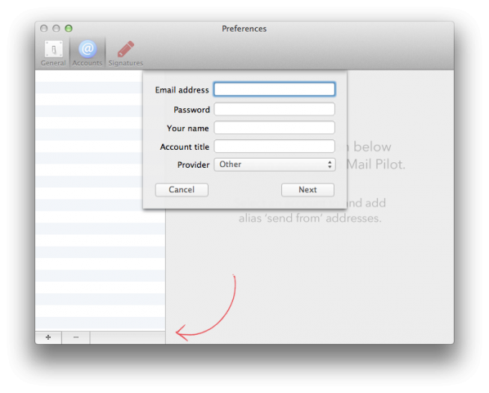Zoom the Preferences window with green button
This screenshot has height=393, width=489.
click(x=69, y=29)
